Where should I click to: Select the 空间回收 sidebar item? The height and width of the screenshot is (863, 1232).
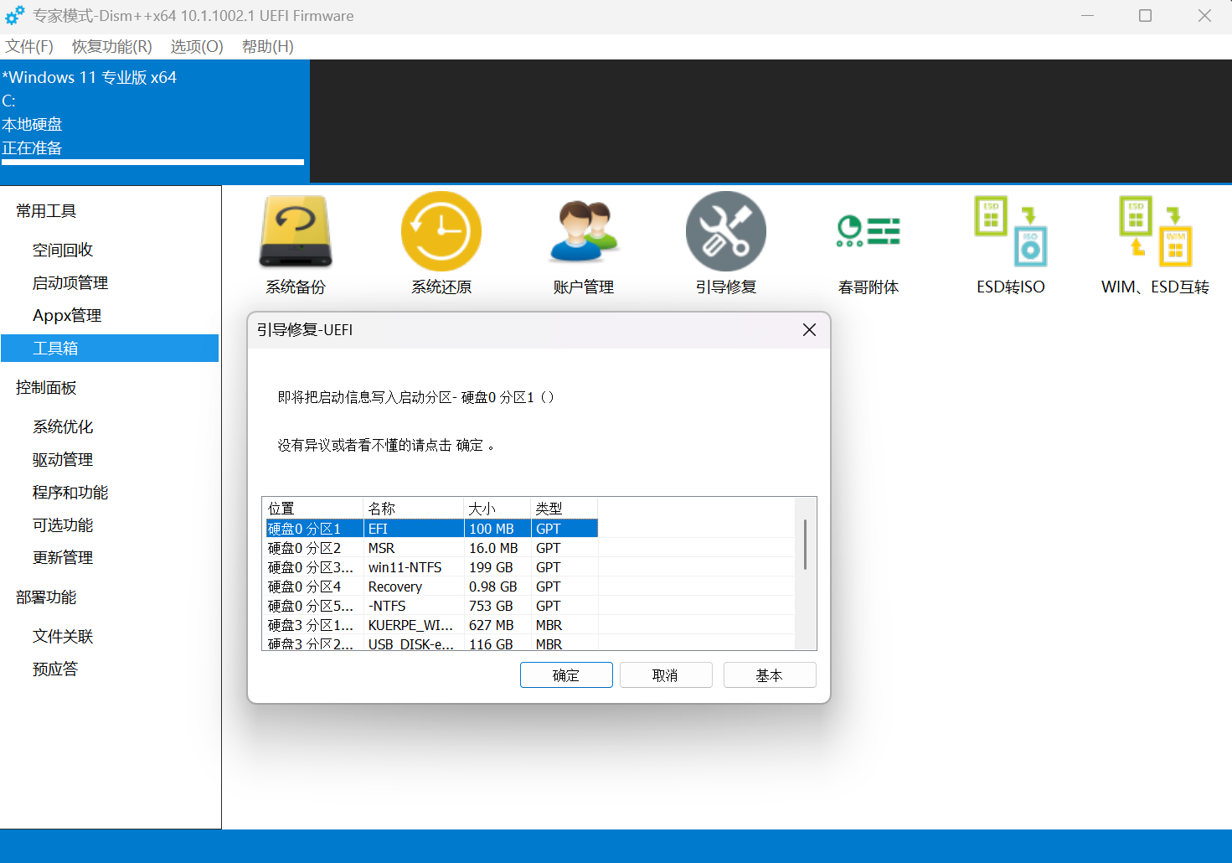pyautogui.click(x=110, y=250)
